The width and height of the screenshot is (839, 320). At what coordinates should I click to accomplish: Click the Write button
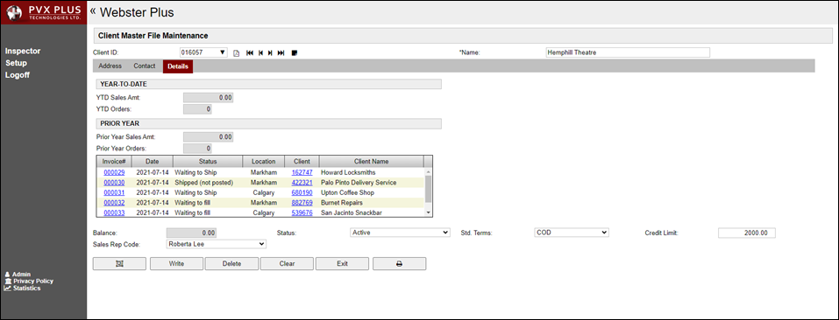coord(176,263)
